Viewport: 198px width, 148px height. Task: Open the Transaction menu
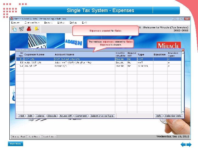(32, 22)
